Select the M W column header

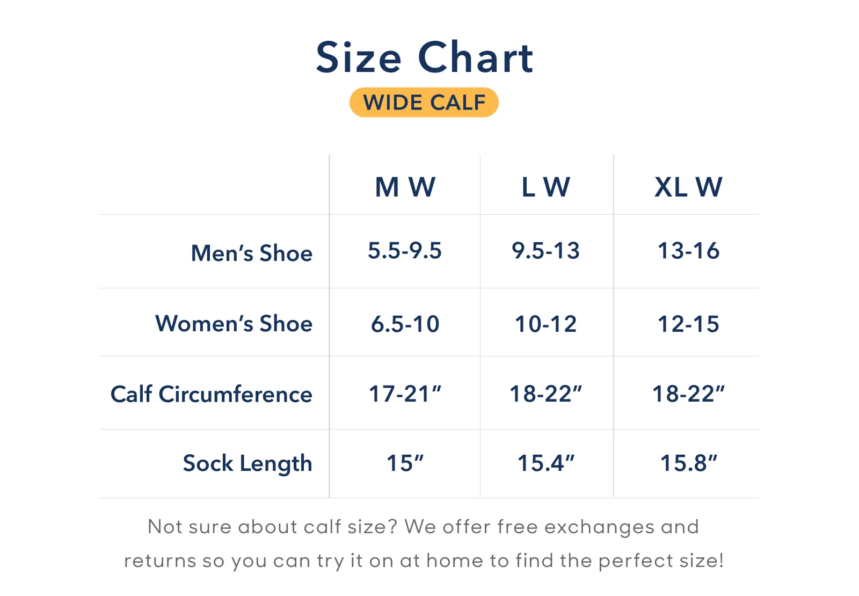(x=405, y=187)
